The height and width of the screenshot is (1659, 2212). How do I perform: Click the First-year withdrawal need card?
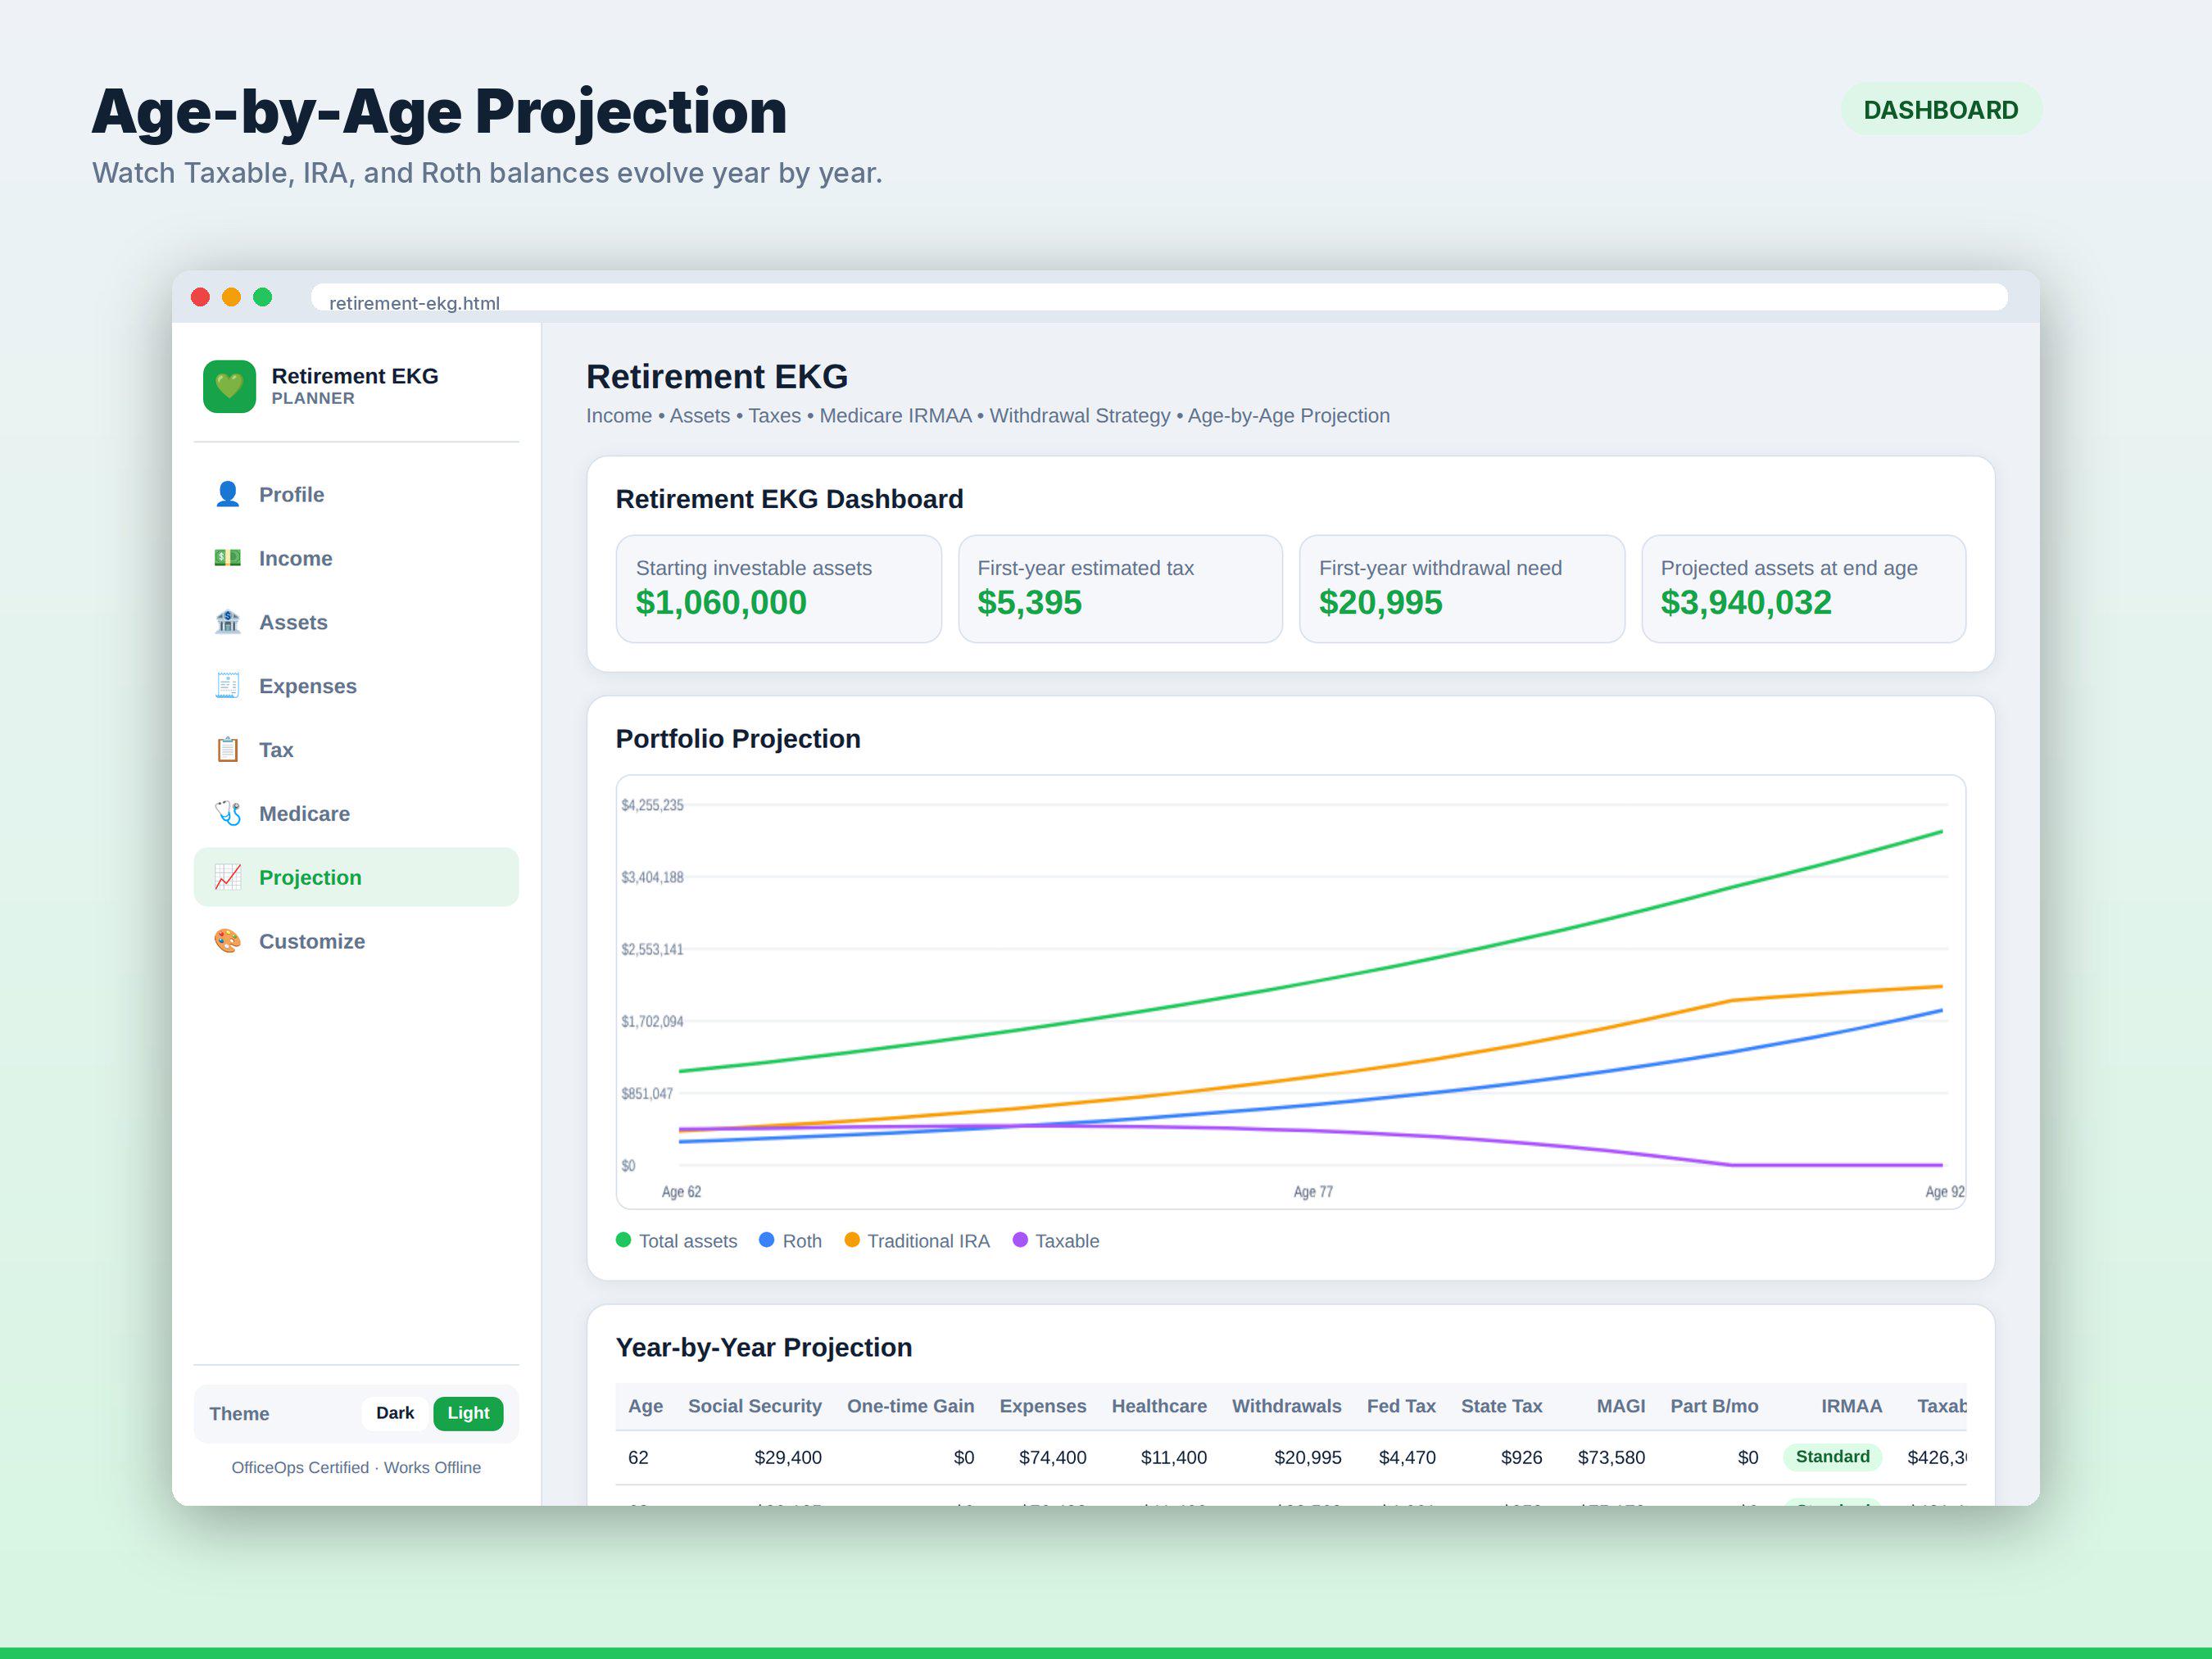pyautogui.click(x=1462, y=589)
